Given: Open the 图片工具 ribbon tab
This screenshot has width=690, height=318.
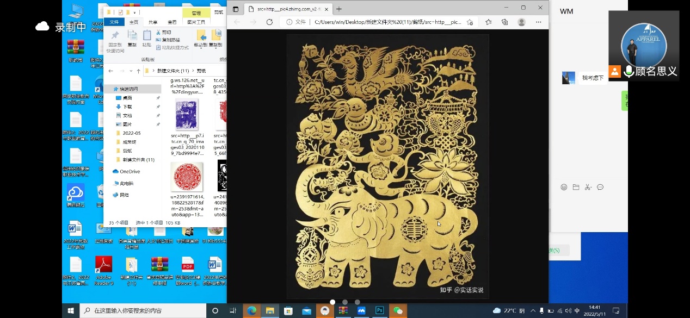Looking at the screenshot, I should [x=196, y=22].
